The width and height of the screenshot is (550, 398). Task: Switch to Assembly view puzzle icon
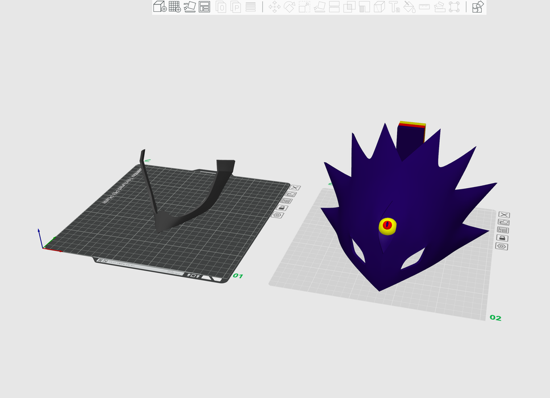478,7
